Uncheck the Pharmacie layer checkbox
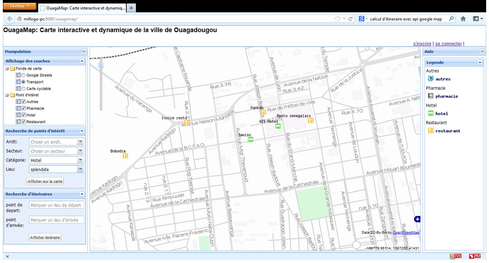The image size is (489, 263). (x=23, y=108)
